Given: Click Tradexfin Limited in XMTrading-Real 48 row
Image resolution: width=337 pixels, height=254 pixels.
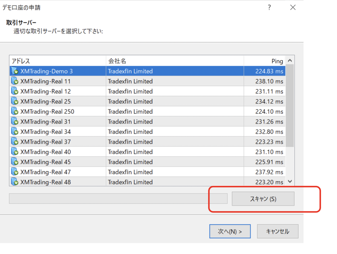Looking at the screenshot, I should pyautogui.click(x=130, y=182).
